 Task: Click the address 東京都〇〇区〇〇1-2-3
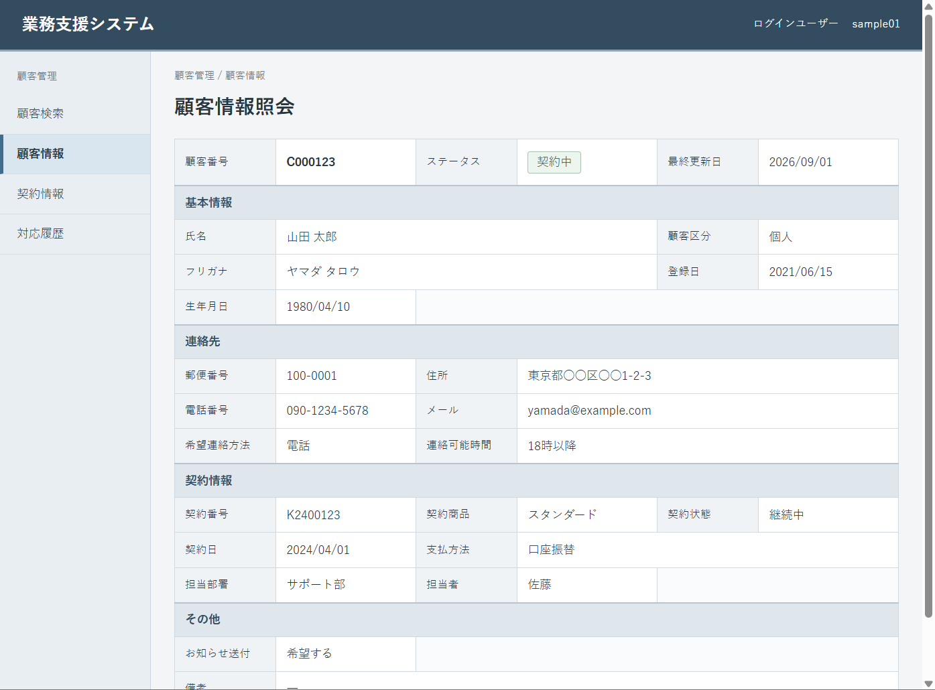[589, 376]
